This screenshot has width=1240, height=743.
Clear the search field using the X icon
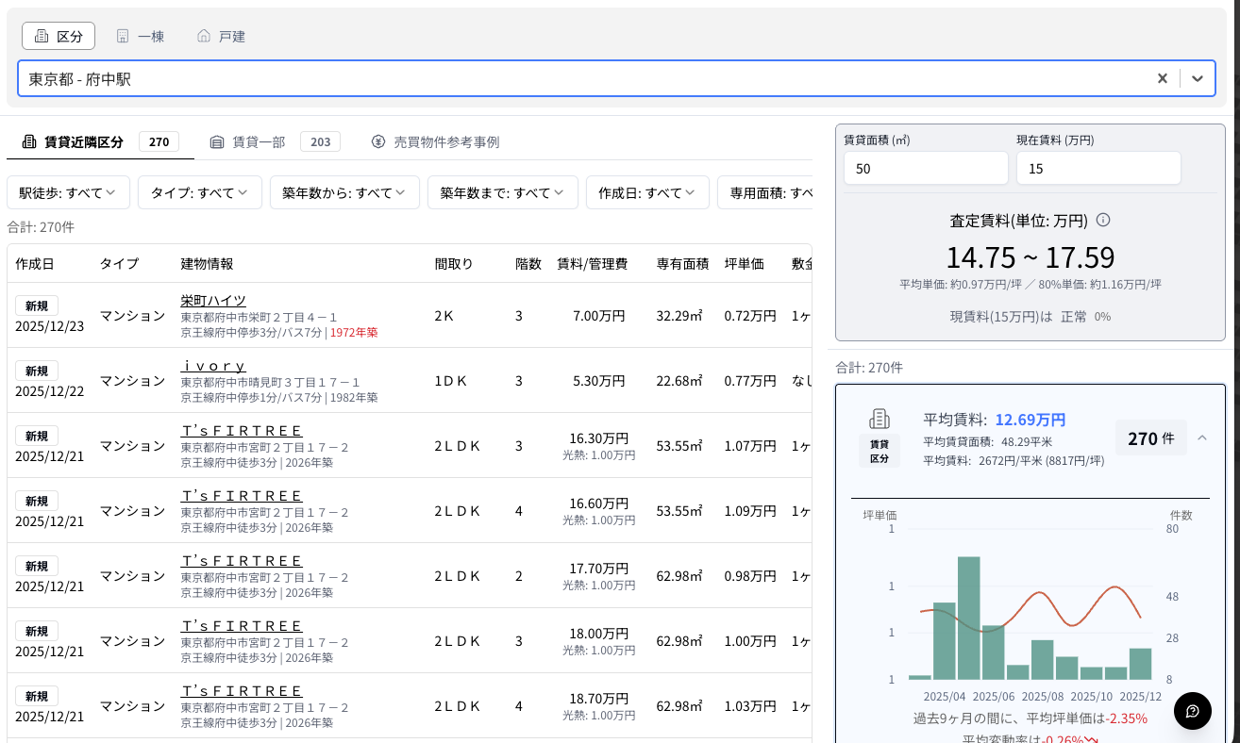click(1162, 78)
